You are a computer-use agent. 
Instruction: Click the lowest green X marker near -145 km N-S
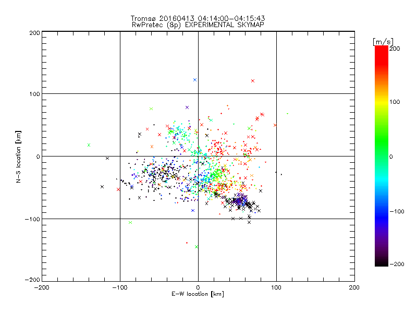pyautogui.click(x=197, y=247)
